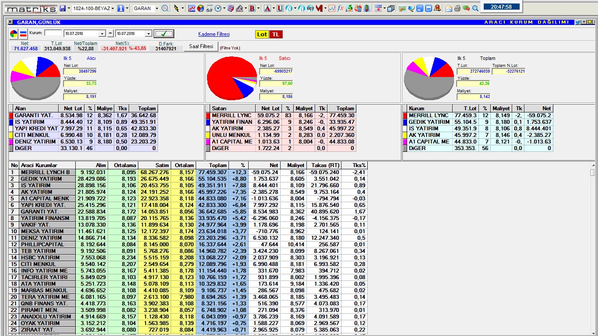Open the GARAN symbol dropdown
Viewport: 598px width, 336px height.
tap(157, 8)
